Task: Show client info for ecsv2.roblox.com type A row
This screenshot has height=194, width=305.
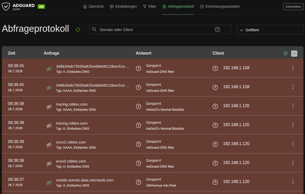Action: click(215, 163)
